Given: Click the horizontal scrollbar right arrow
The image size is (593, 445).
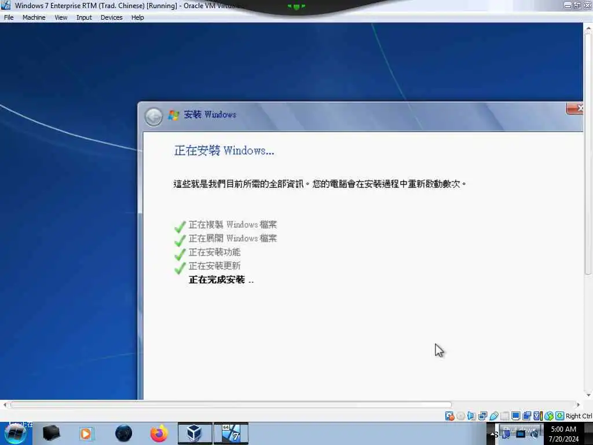Looking at the screenshot, I should click(x=579, y=405).
